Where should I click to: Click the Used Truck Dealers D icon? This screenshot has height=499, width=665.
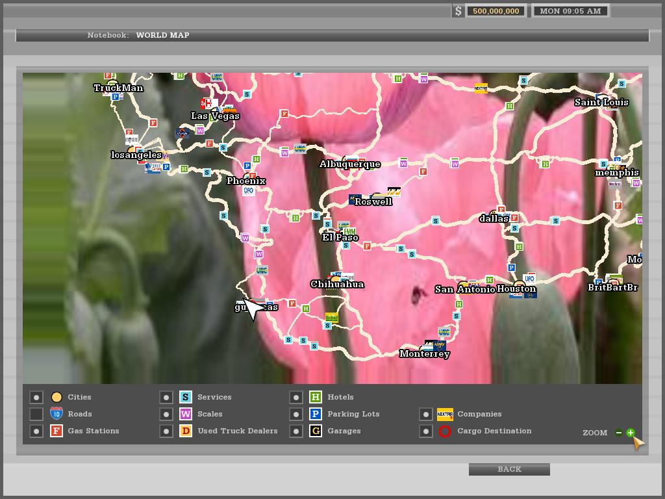coord(186,431)
